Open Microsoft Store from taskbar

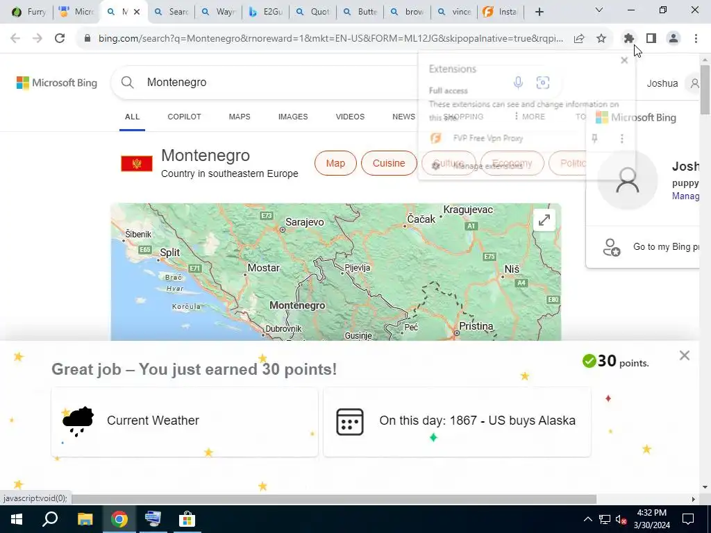(187, 519)
